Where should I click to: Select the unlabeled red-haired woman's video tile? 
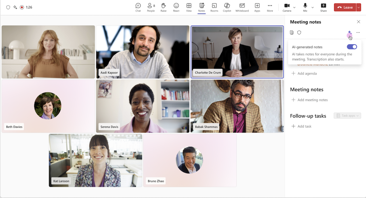48,52
